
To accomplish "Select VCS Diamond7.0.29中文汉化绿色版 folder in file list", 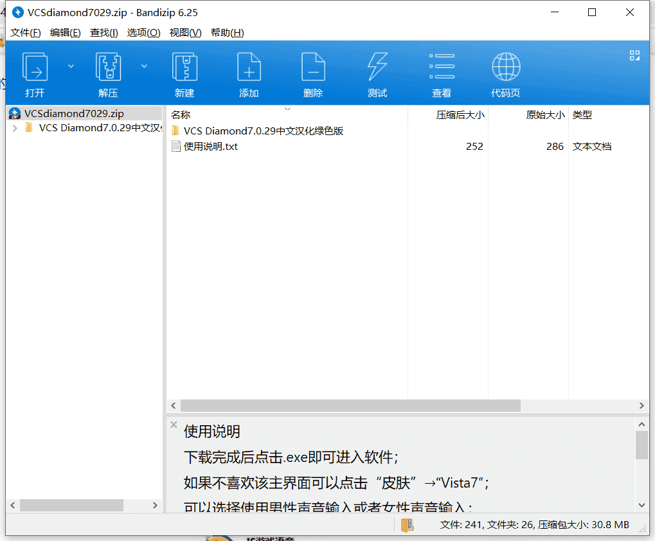I will 263,131.
